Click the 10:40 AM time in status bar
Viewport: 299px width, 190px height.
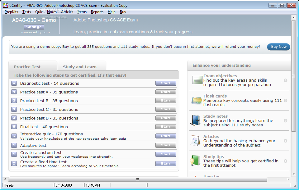93,185
